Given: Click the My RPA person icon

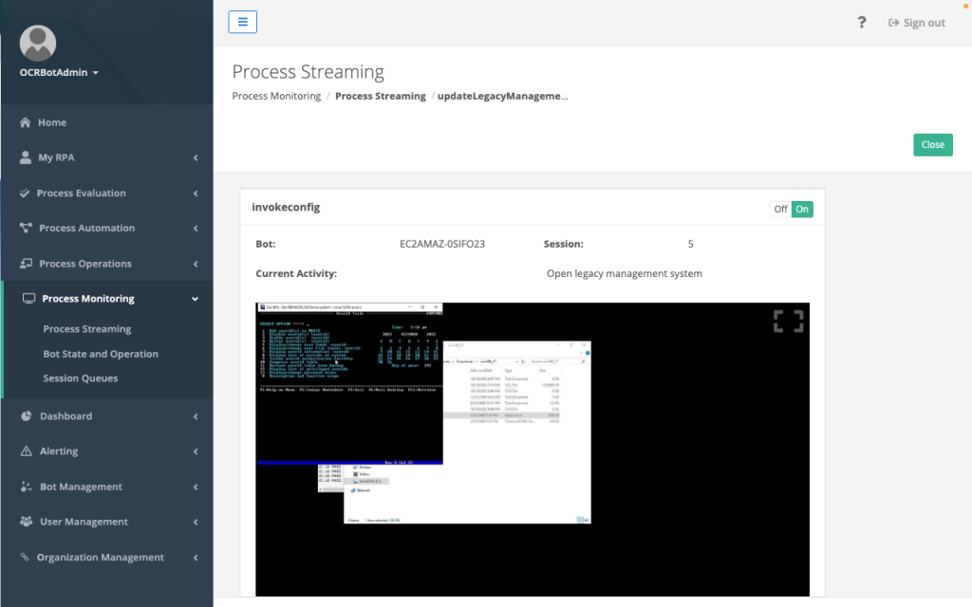Looking at the screenshot, I should 25,157.
